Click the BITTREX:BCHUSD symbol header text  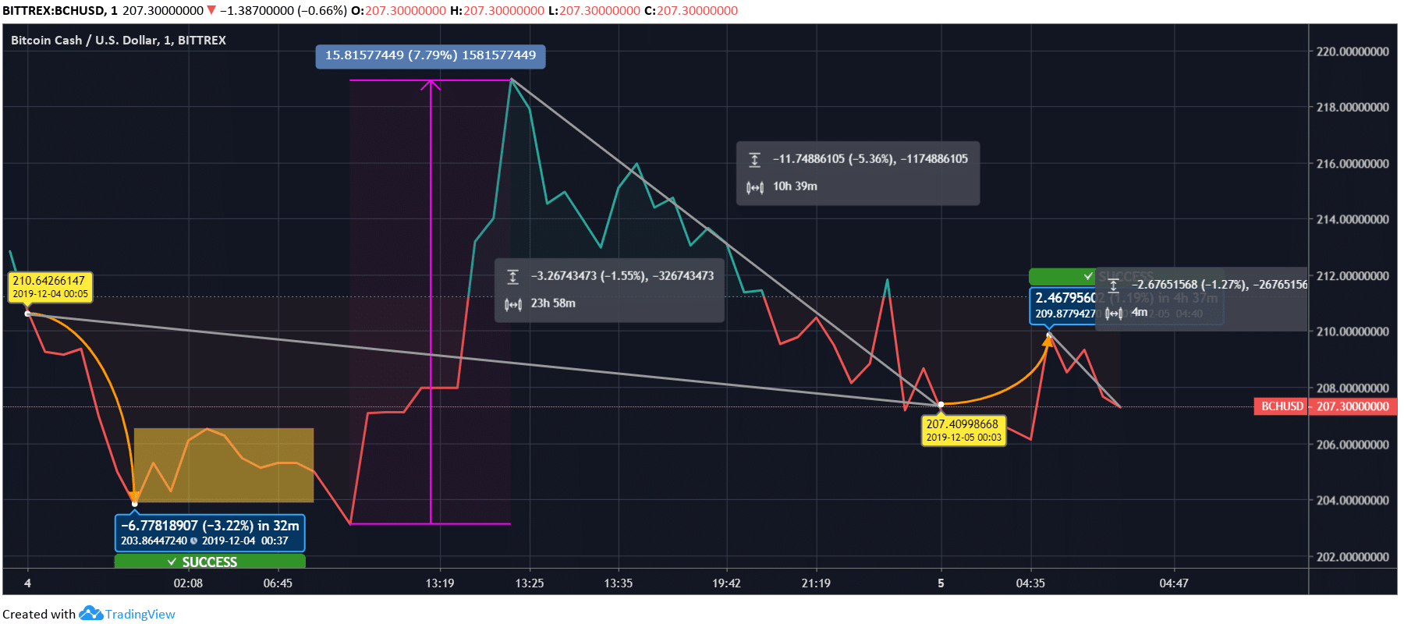[x=58, y=11]
